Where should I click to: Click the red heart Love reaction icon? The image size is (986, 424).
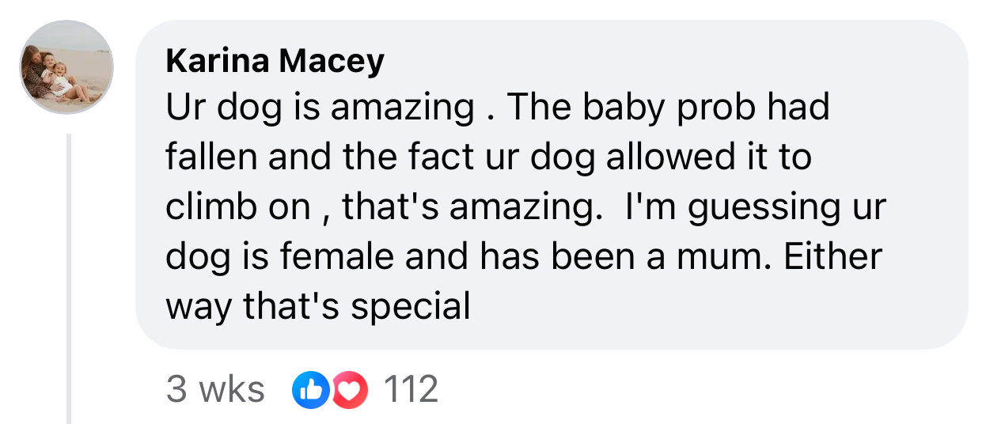pyautogui.click(x=351, y=389)
